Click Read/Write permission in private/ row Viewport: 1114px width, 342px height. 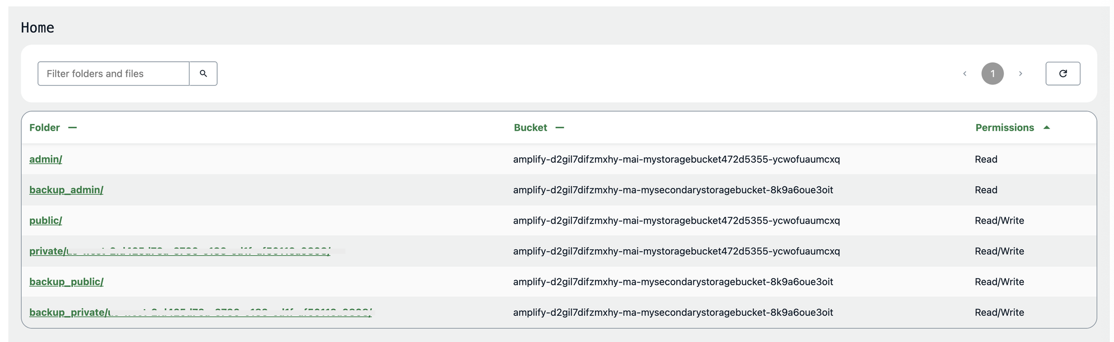[x=999, y=251]
